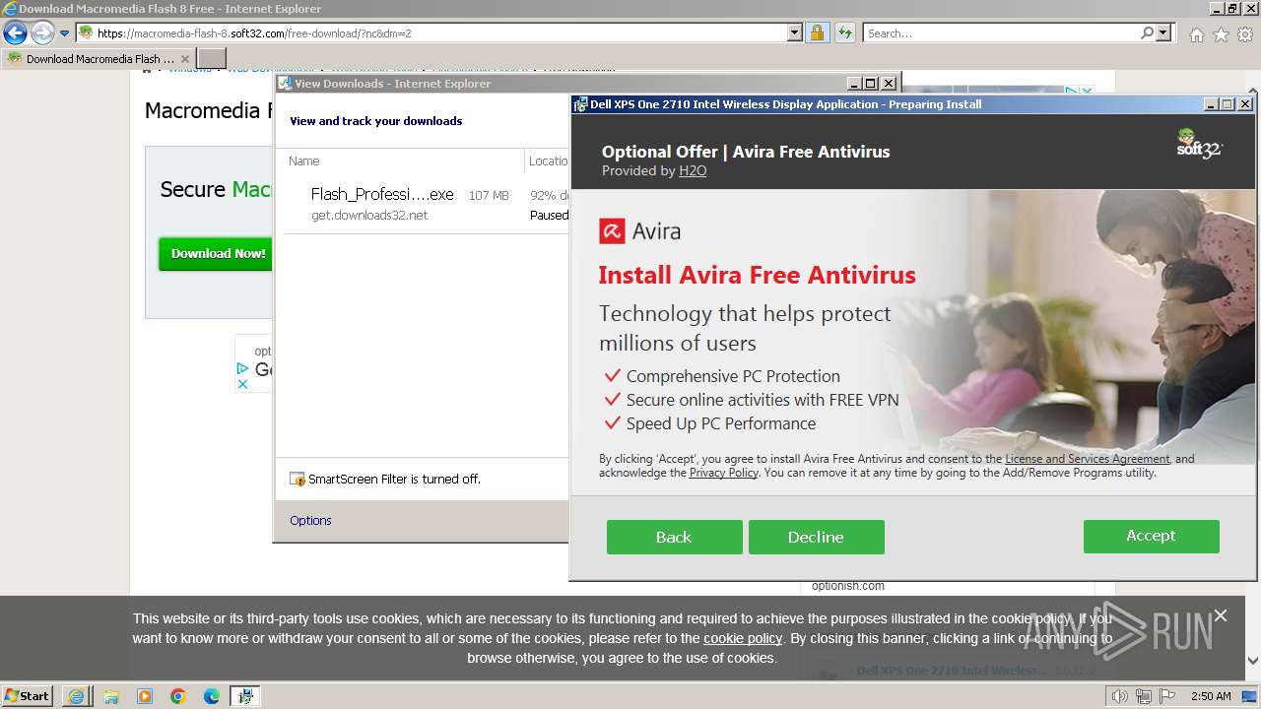
Task: Open the Windows Start button
Action: pos(28,695)
